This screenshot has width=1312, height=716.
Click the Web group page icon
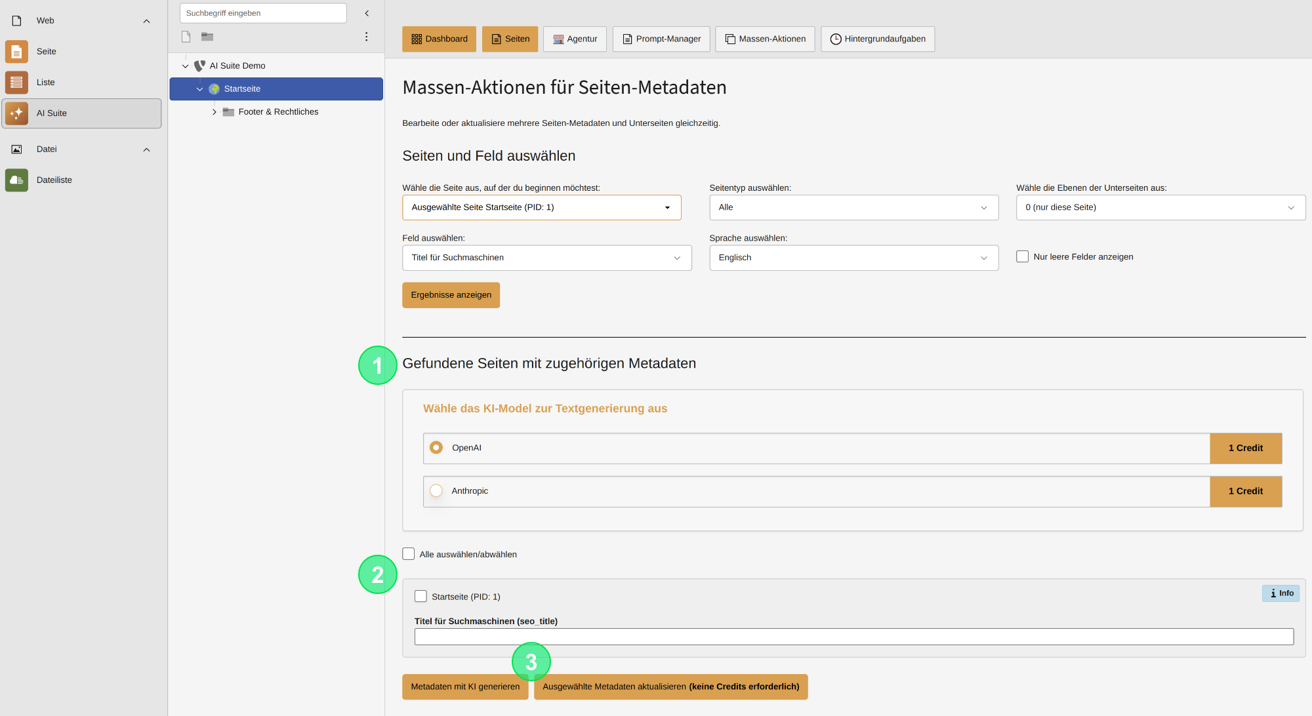[16, 20]
